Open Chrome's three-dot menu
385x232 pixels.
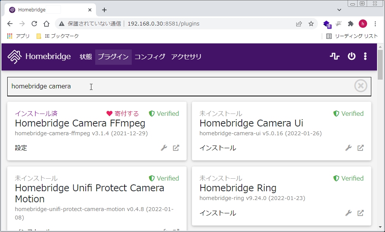375,24
